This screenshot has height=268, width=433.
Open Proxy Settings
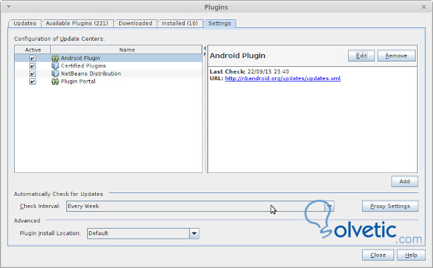pos(390,207)
